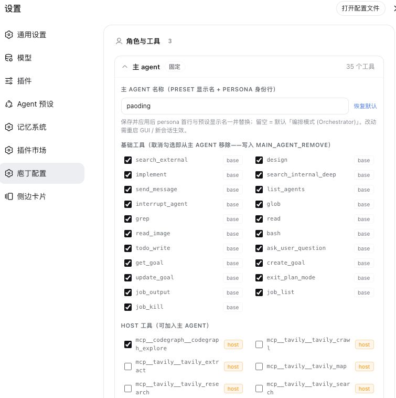Select 记忆系统 in the sidebar
Image resolution: width=396 pixels, height=398 pixels.
[x=42, y=127]
